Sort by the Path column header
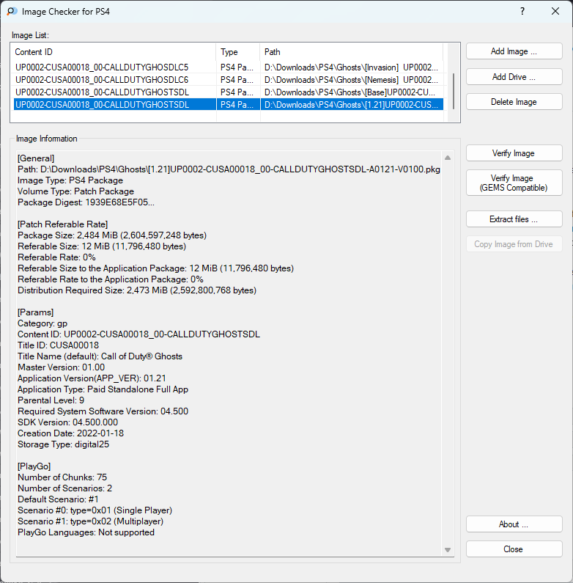Screen dimensions: 573x583 click(x=352, y=52)
